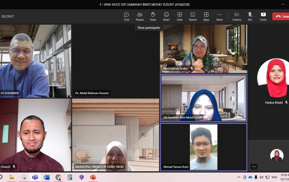Expand the More actions menu
The height and width of the screenshot is (182, 289).
pyautogui.click(x=219, y=16)
